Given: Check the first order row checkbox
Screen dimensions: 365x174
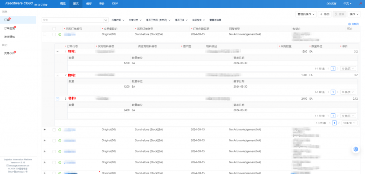Looking at the screenshot, I should [x=54, y=35].
